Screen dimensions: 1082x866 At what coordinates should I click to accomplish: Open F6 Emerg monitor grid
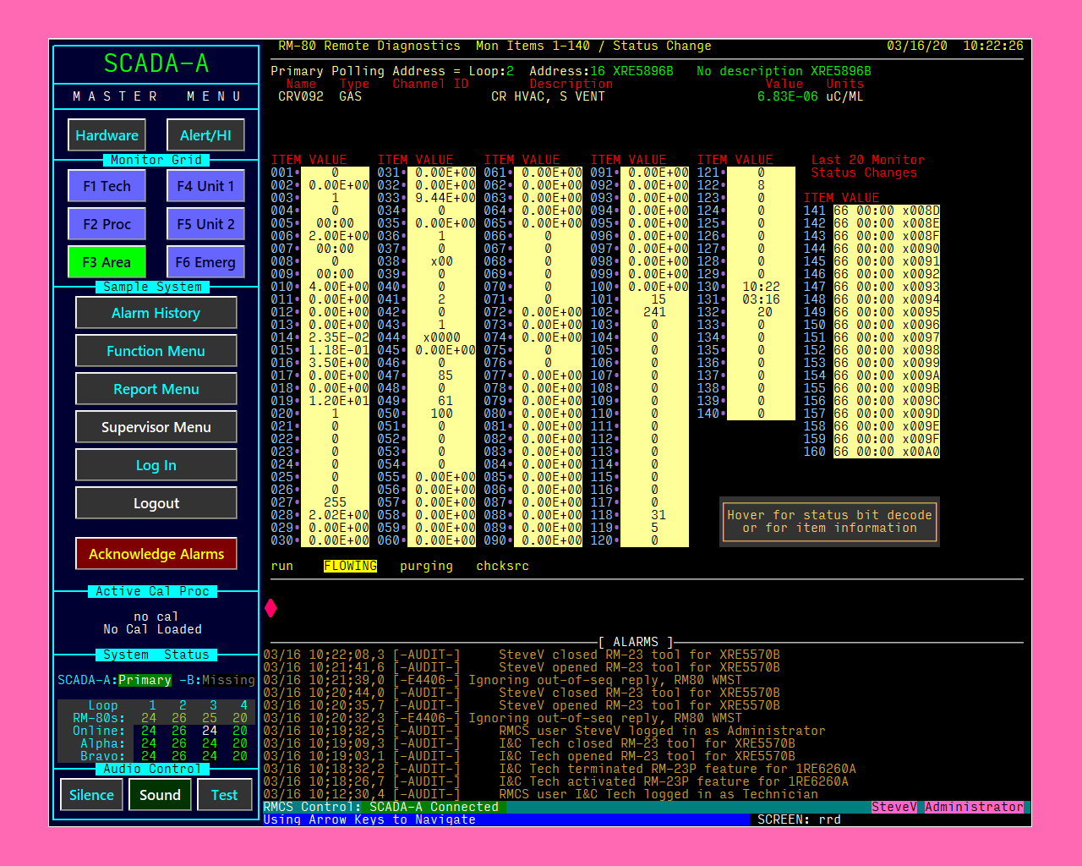tap(205, 262)
